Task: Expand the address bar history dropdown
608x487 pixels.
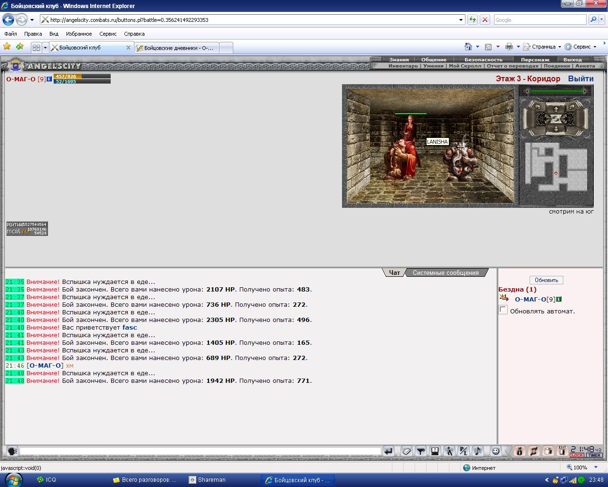Action: (x=461, y=19)
